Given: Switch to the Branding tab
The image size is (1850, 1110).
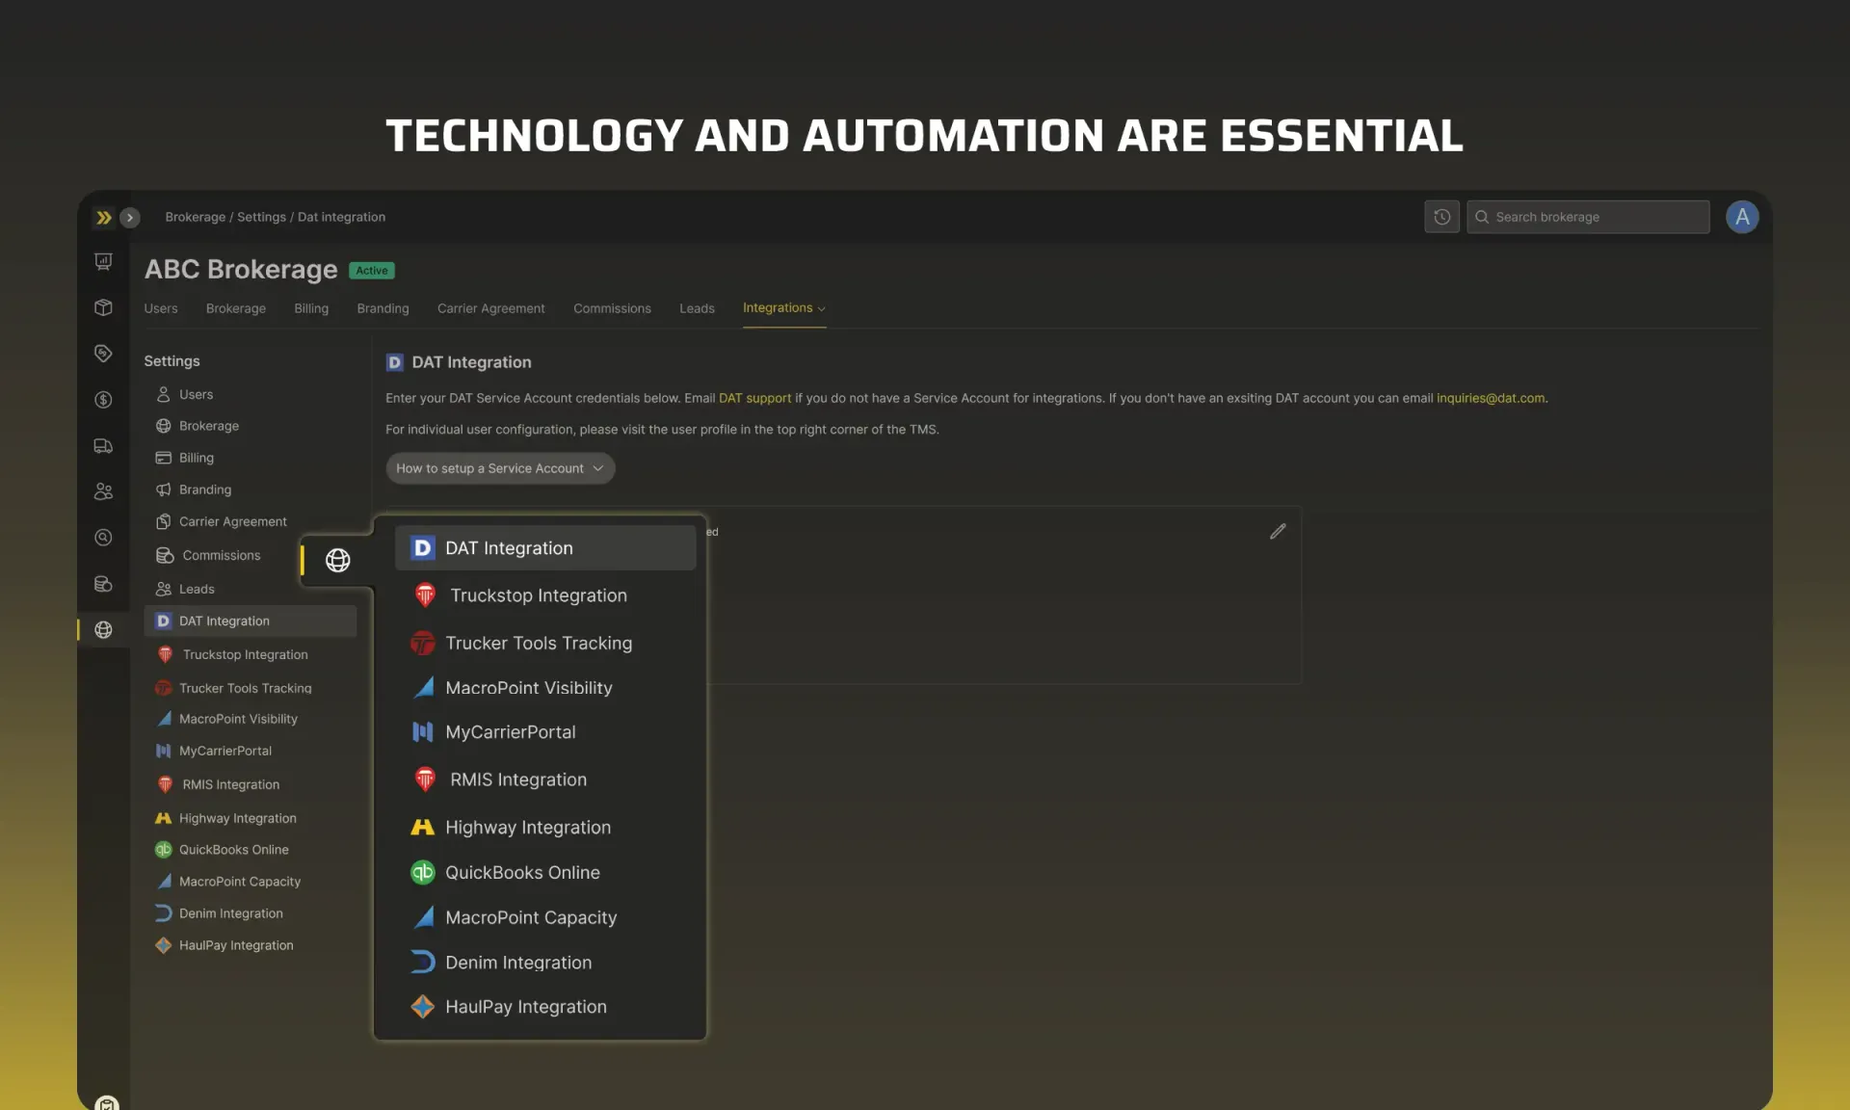Looking at the screenshot, I should click(x=383, y=308).
